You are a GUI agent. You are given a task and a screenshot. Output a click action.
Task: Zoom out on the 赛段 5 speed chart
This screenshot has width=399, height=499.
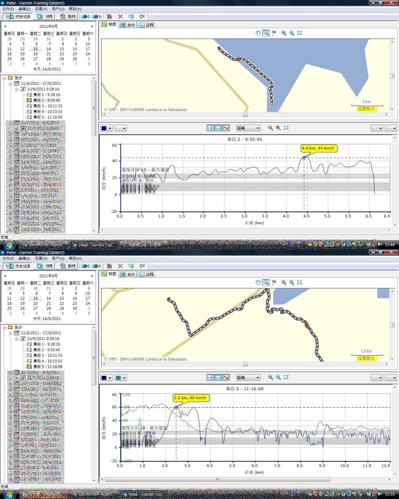278,377
